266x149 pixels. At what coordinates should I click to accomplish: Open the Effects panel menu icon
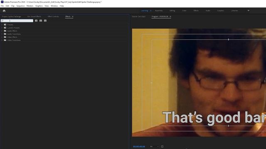point(72,17)
